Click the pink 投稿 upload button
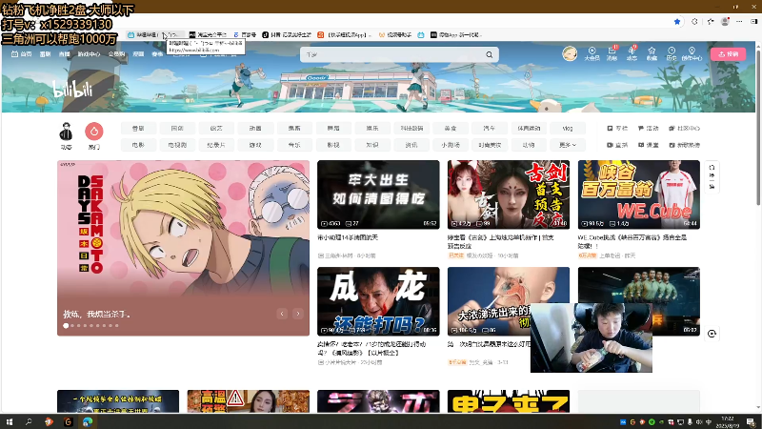Image resolution: width=762 pixels, height=429 pixels. coord(728,54)
